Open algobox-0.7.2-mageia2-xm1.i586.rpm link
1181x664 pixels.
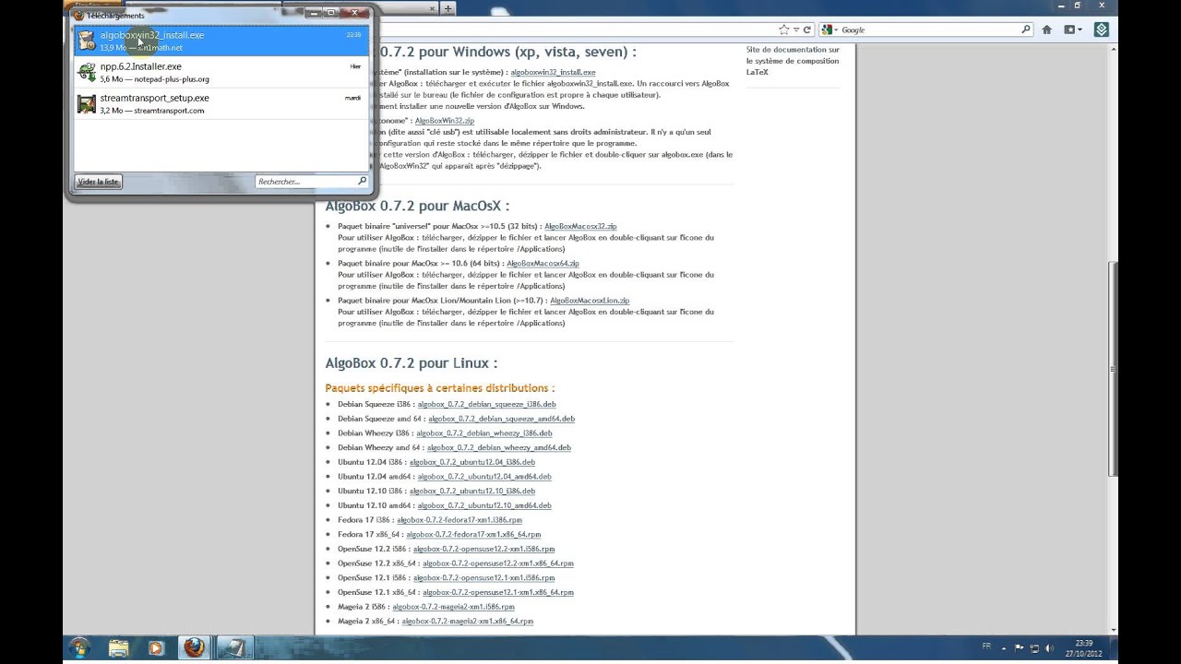[453, 607]
